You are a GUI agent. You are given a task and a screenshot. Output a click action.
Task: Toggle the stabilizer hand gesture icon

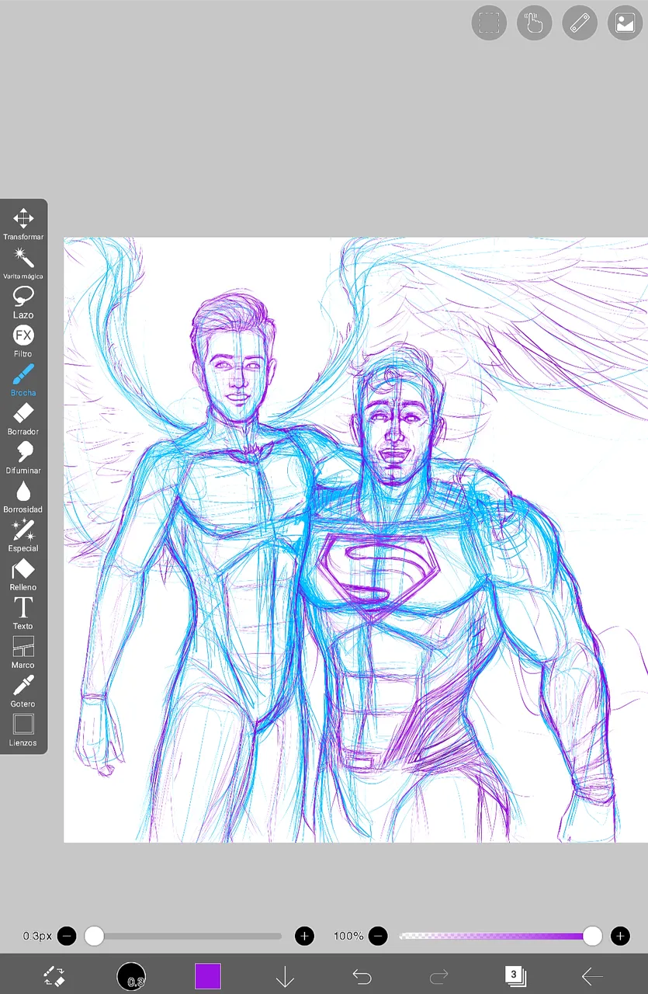coord(534,23)
